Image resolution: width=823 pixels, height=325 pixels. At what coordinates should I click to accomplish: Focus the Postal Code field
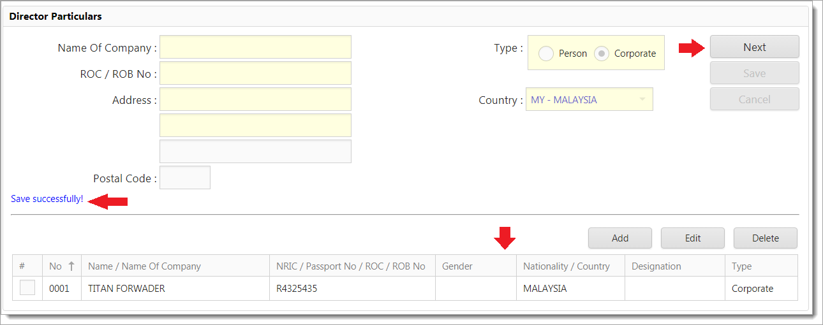[184, 178]
